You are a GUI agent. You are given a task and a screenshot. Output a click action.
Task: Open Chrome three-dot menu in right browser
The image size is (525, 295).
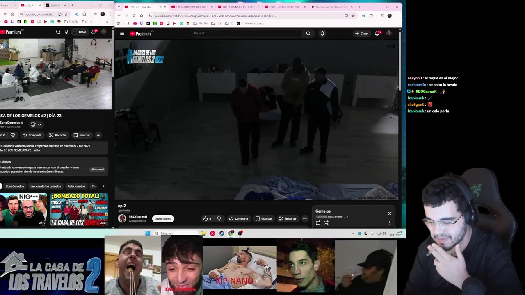pos(397,16)
